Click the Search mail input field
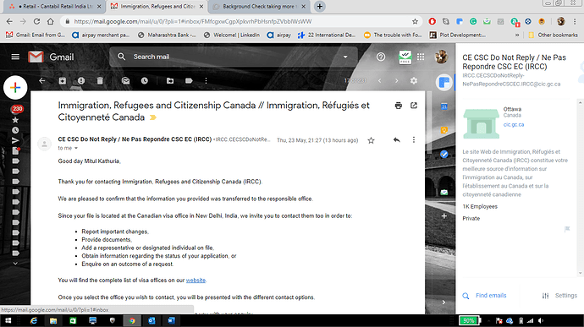This screenshot has width=584, height=327. coord(234,57)
